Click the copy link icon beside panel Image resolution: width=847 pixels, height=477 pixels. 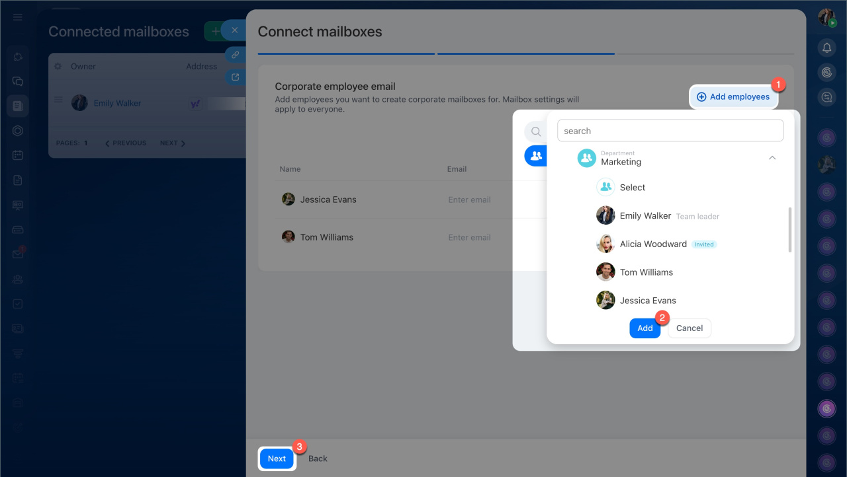coord(235,55)
